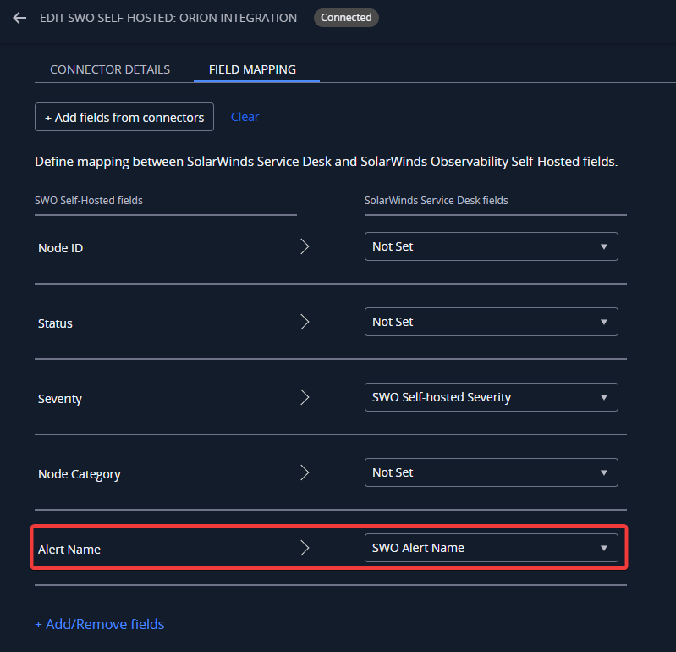
Task: Click the Connected status badge
Action: (x=346, y=18)
